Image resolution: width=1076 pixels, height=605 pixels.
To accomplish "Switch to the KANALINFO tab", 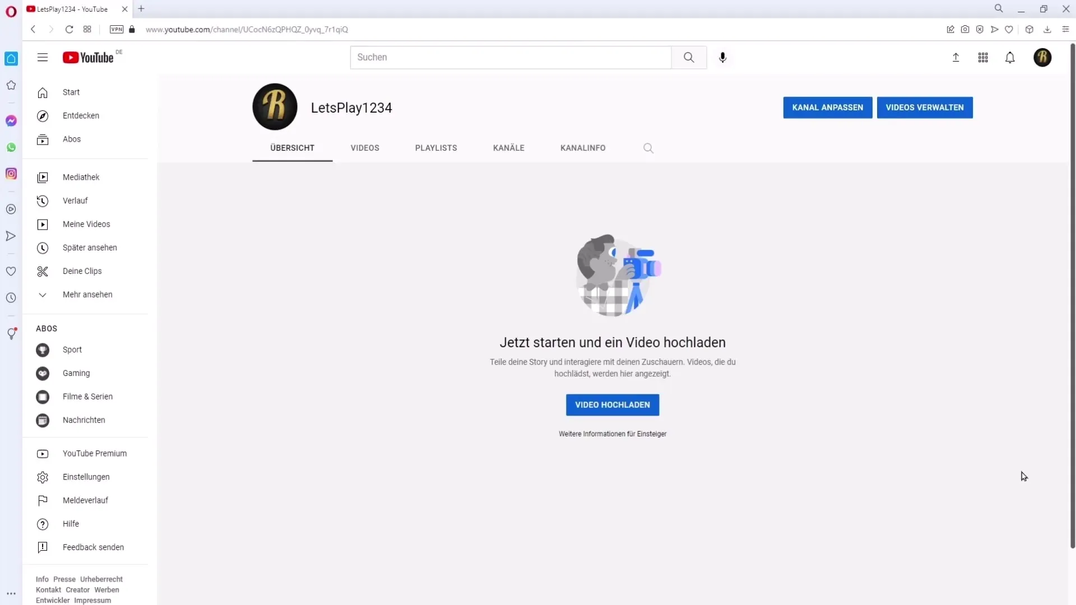I will point(583,147).
